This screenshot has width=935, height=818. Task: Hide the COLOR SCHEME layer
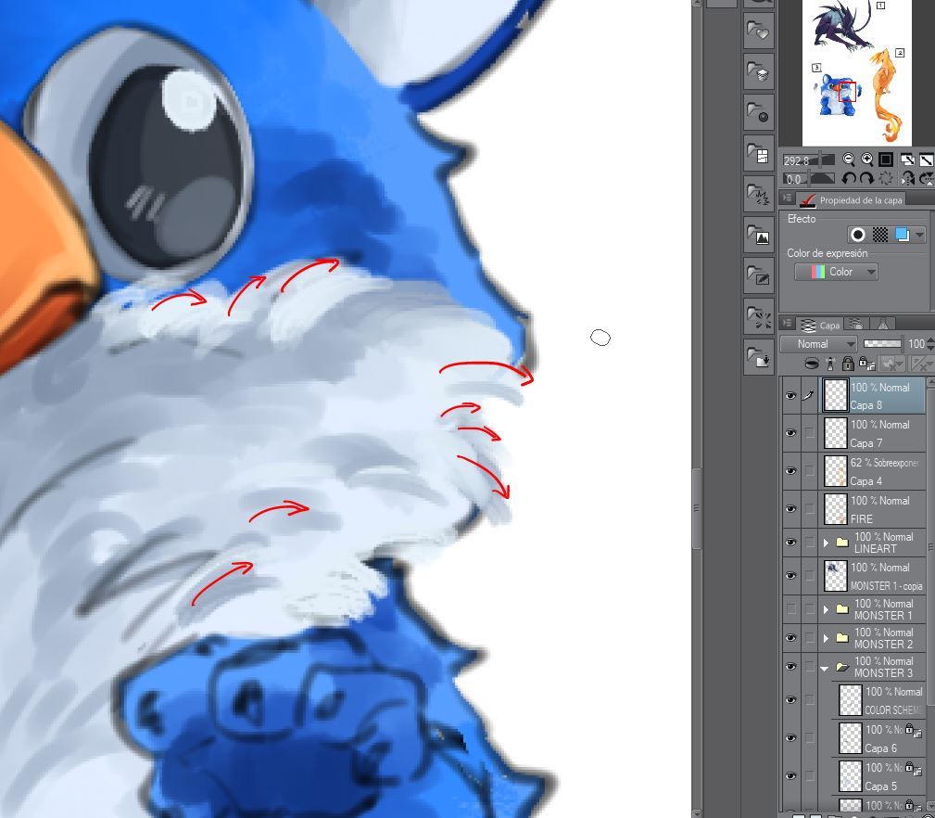click(x=790, y=700)
